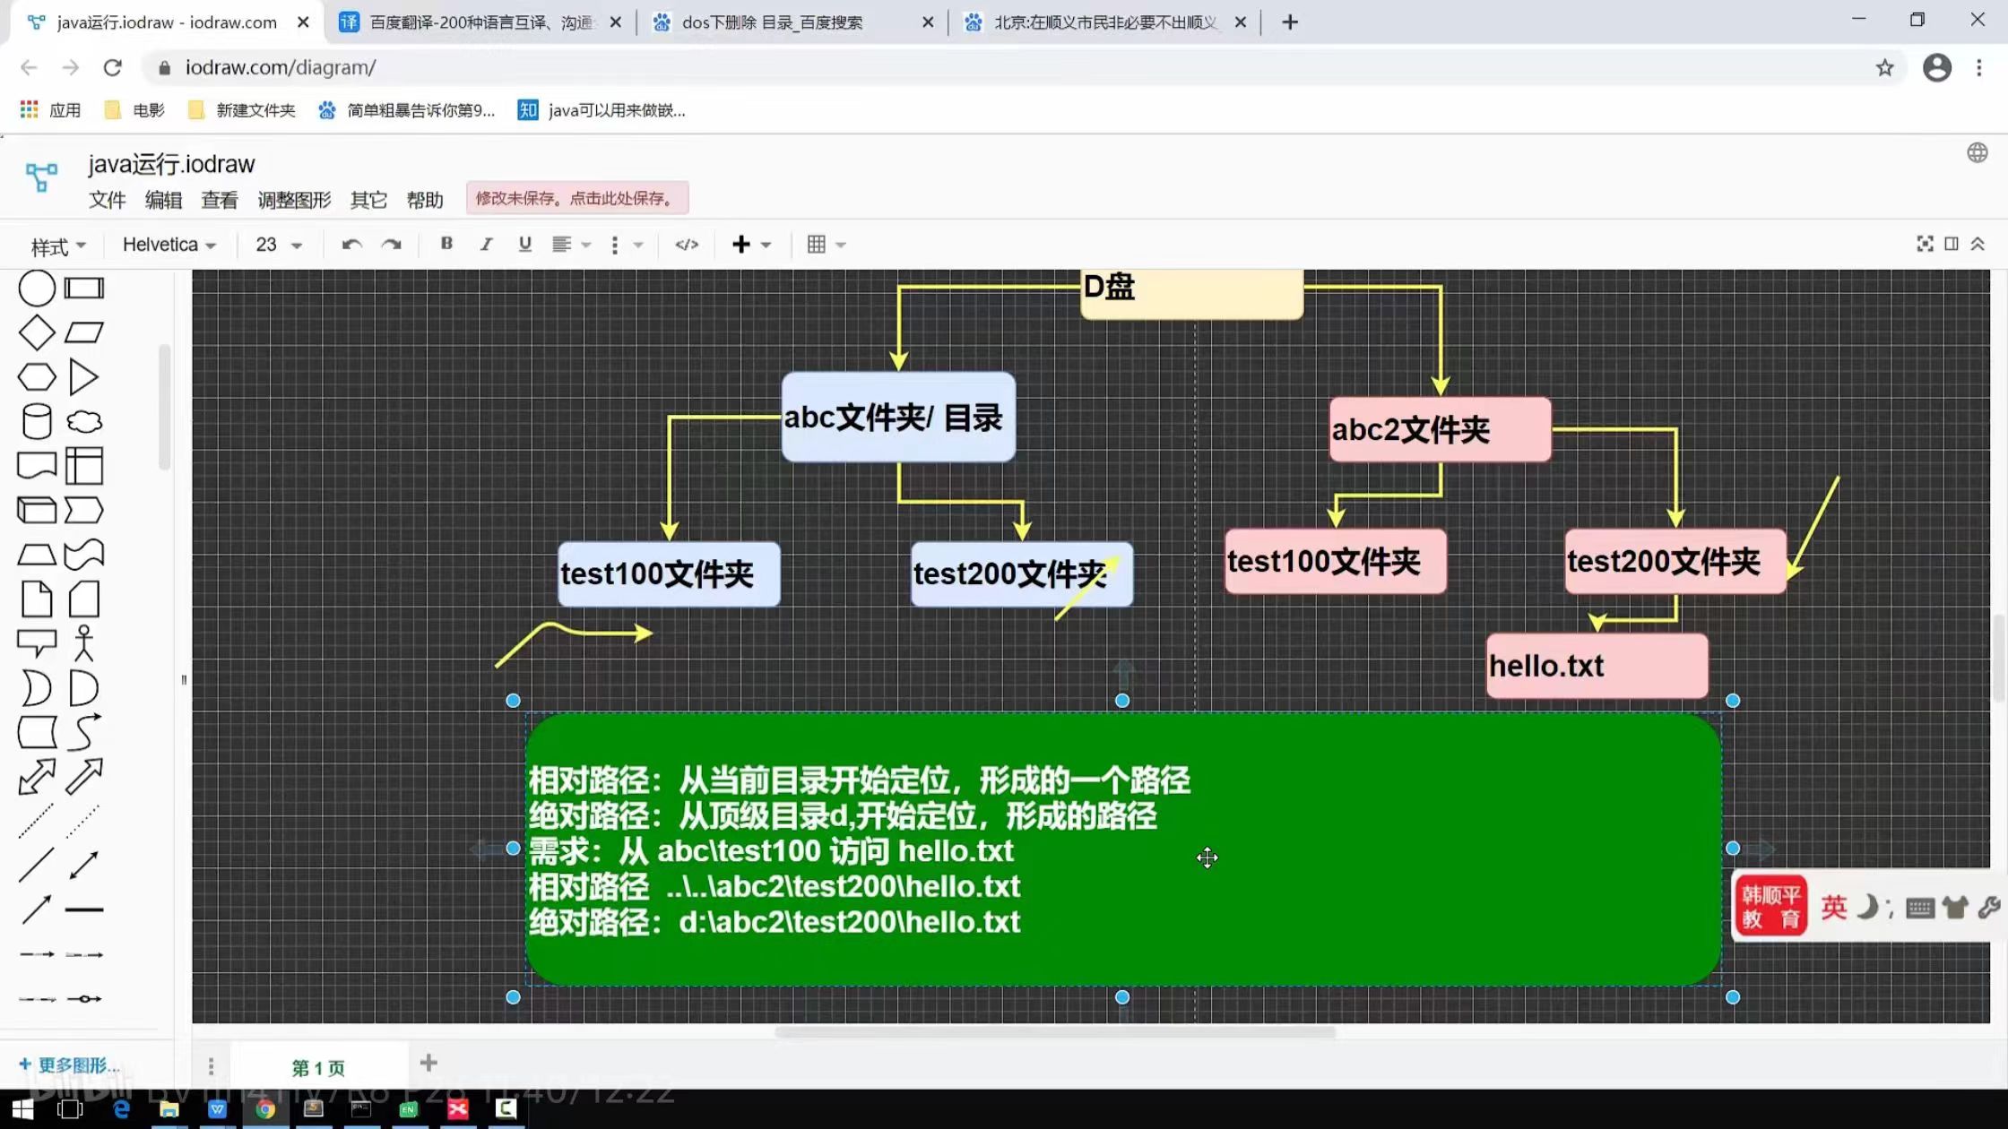2008x1129 pixels.
Task: Toggle underline text formatting
Action: pyautogui.click(x=525, y=244)
